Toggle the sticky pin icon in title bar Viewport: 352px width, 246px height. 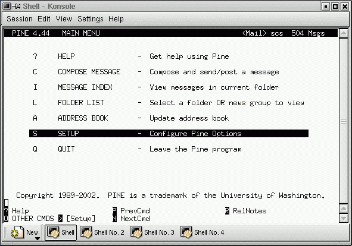click(16, 7)
